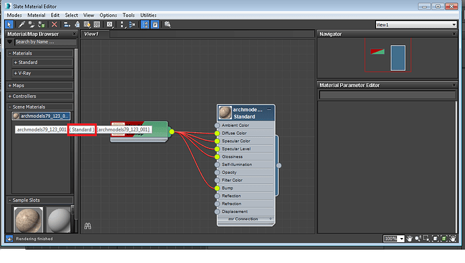
Task: Click the Opacity input socket
Action: point(217,173)
